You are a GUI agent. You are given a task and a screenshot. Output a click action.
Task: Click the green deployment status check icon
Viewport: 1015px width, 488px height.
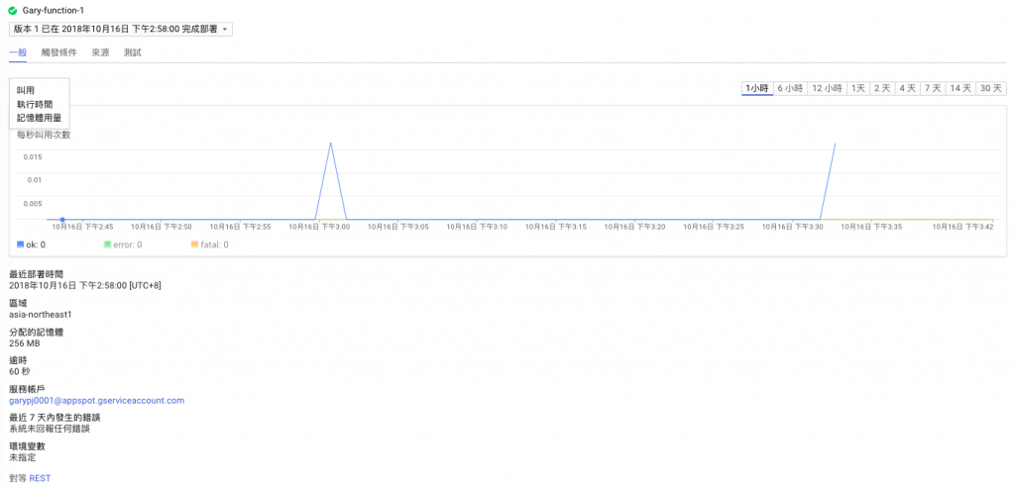click(13, 11)
